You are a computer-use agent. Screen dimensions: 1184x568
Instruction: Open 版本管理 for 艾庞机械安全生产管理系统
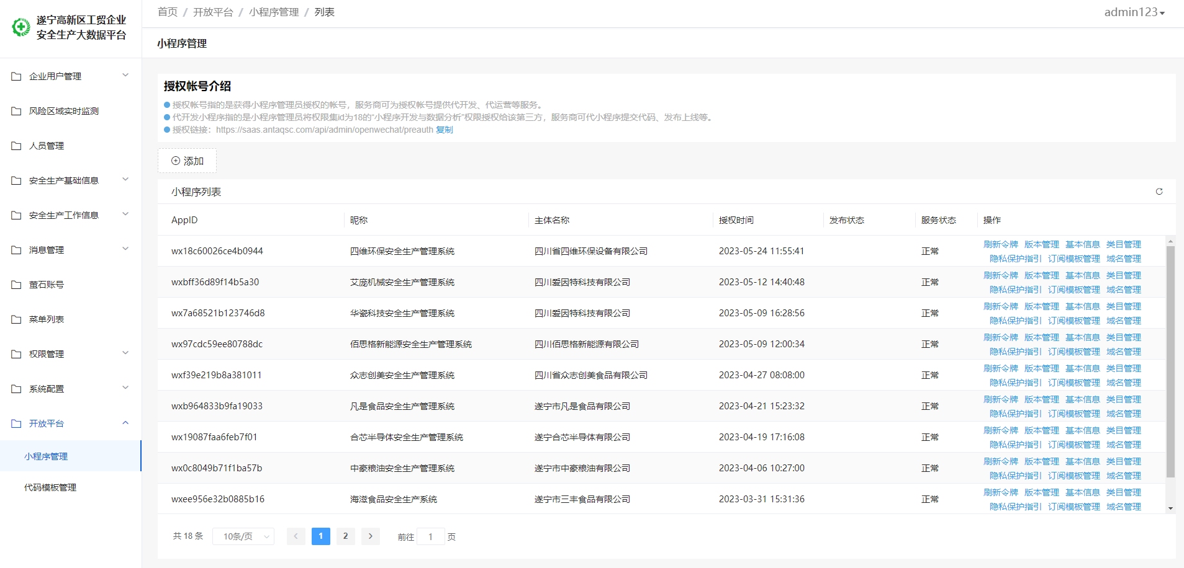coord(1042,275)
